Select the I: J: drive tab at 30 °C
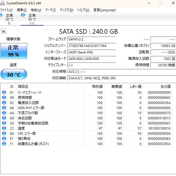The image size is (176, 176). click(x=32, y=19)
